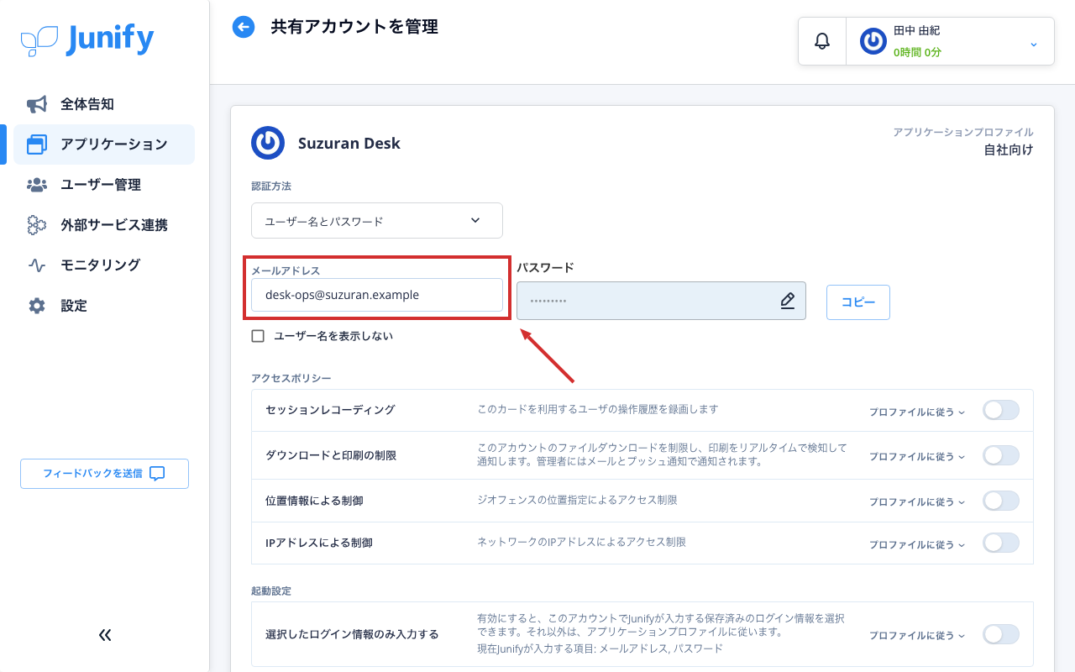
Task: Click the Suzuran Desk app icon
Action: (x=268, y=143)
